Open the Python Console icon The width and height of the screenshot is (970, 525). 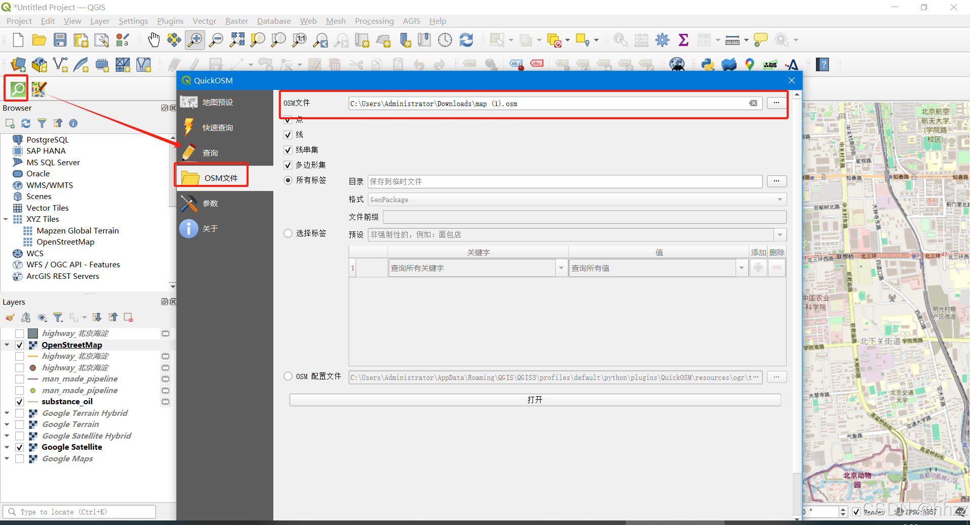[708, 65]
